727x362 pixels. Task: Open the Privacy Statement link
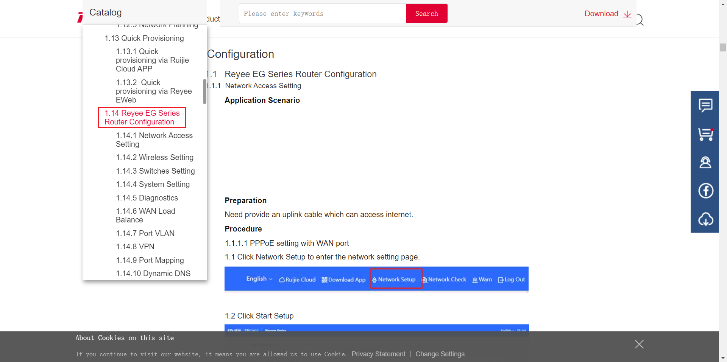pyautogui.click(x=378, y=354)
